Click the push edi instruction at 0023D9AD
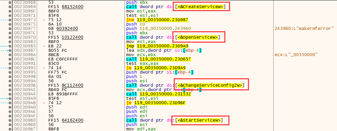 tap(137, 107)
